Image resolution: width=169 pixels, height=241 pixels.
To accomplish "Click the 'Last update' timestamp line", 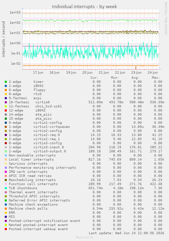I will 126,233.
